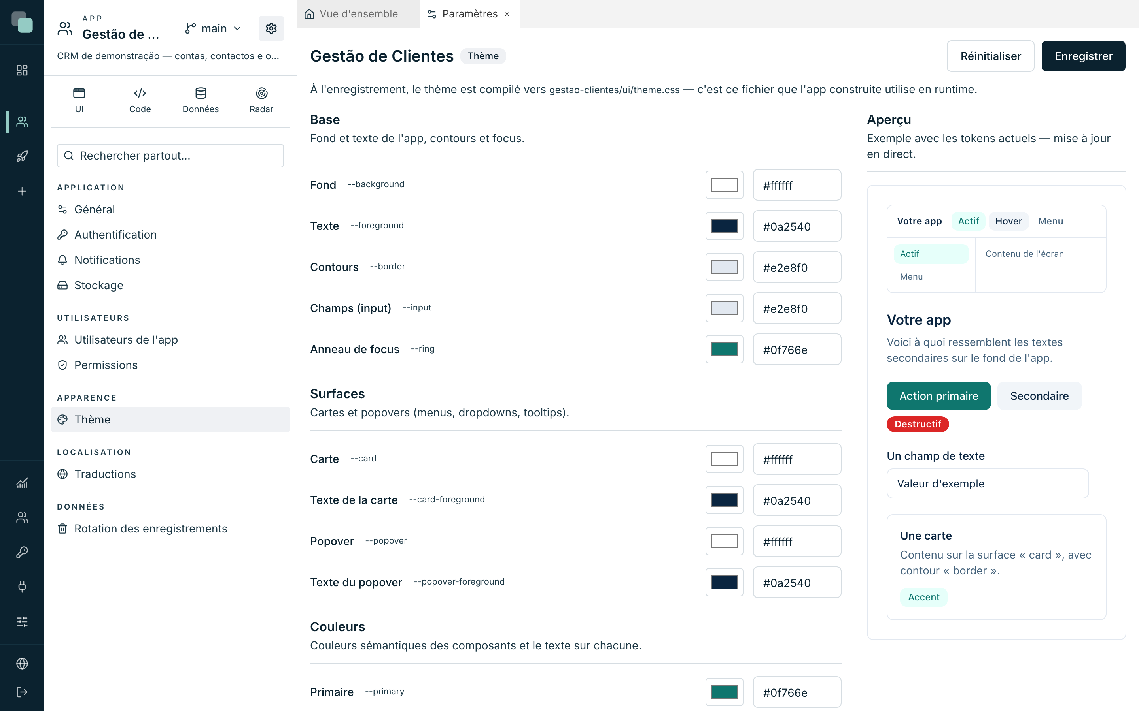Open Rotation des enregistrements

170,529
